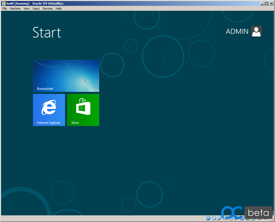This screenshot has width=275, height=222.
Task: Open the File menu
Action: coord(5,9)
